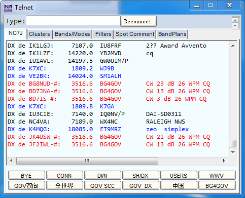This screenshot has height=198, width=245.
Task: Click the frequency 14220.0 in the list
Action: pyautogui.click(x=80, y=53)
